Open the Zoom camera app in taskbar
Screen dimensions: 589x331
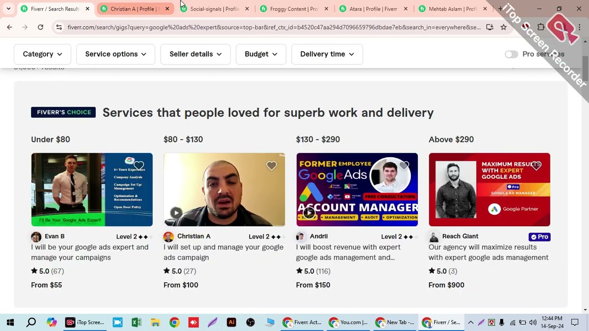(x=117, y=322)
